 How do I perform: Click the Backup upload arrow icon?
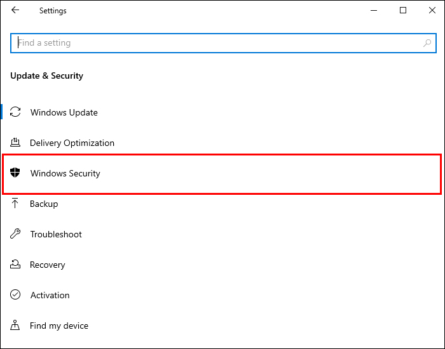tap(16, 204)
